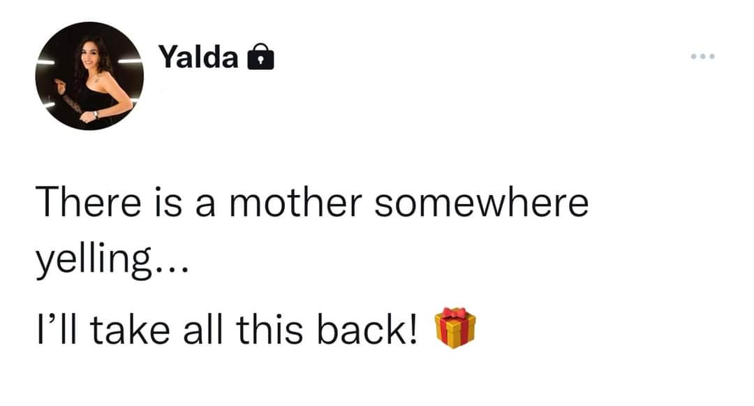Open the Yalda display name link
This screenshot has width=754, height=406.
[x=199, y=57]
